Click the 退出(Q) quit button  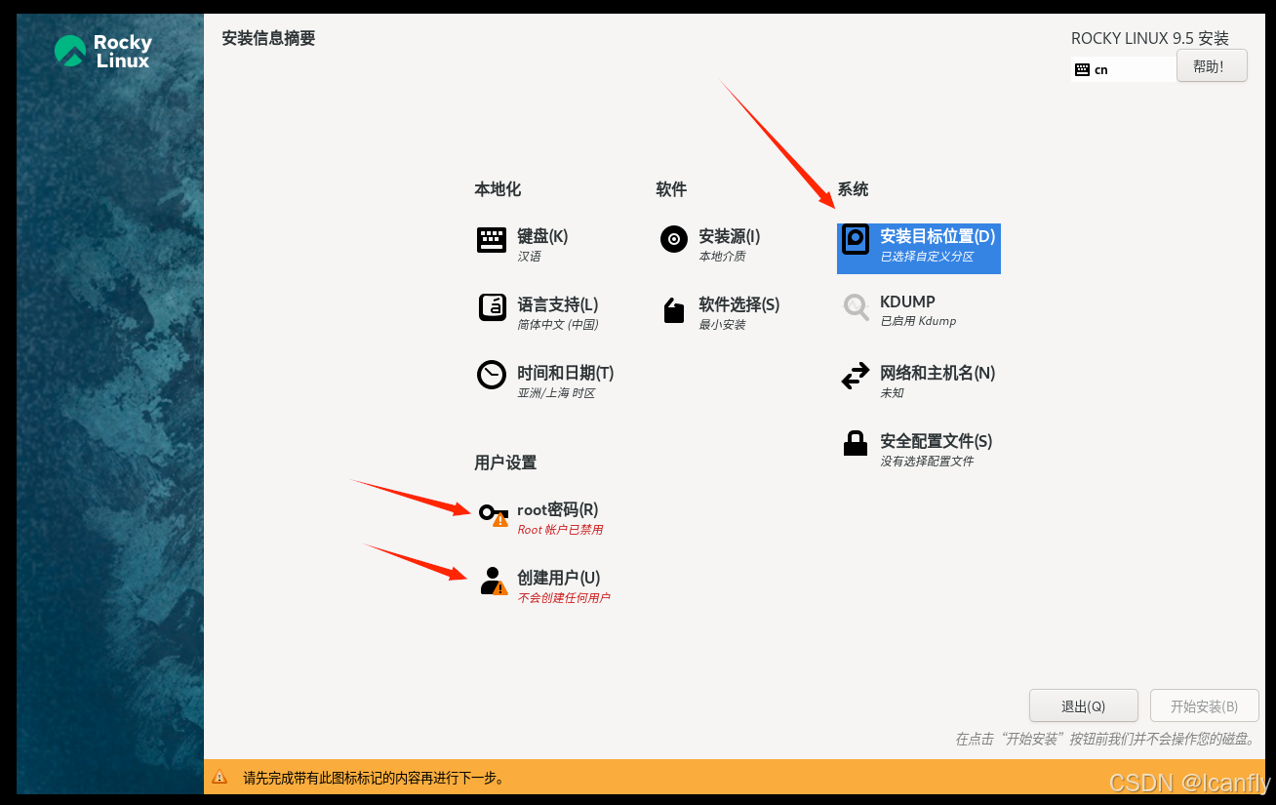[1084, 705]
